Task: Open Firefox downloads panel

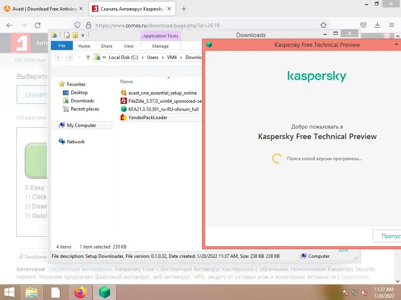Action: (x=377, y=25)
